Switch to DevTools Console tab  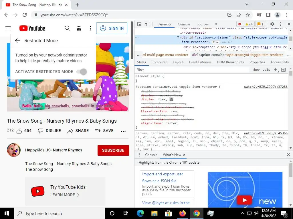click(x=184, y=24)
